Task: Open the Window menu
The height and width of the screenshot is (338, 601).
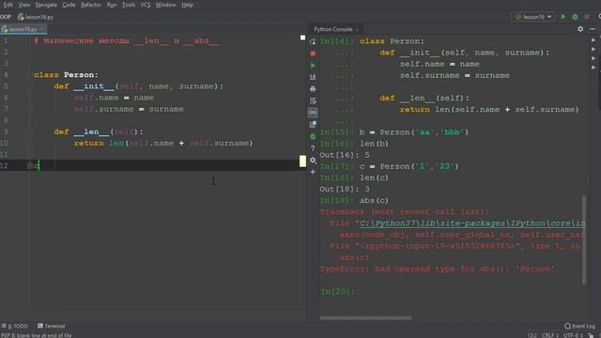Action: point(165,5)
